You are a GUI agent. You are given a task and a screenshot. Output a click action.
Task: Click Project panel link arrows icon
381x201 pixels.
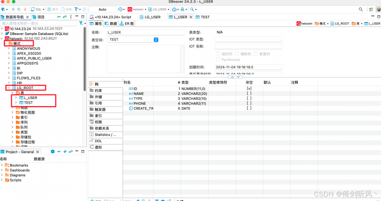[x=71, y=152]
